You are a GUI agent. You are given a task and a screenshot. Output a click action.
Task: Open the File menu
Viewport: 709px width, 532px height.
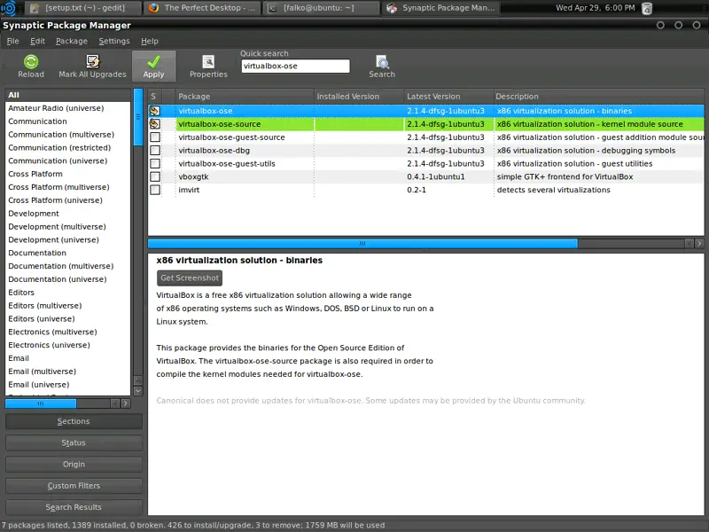click(x=12, y=41)
